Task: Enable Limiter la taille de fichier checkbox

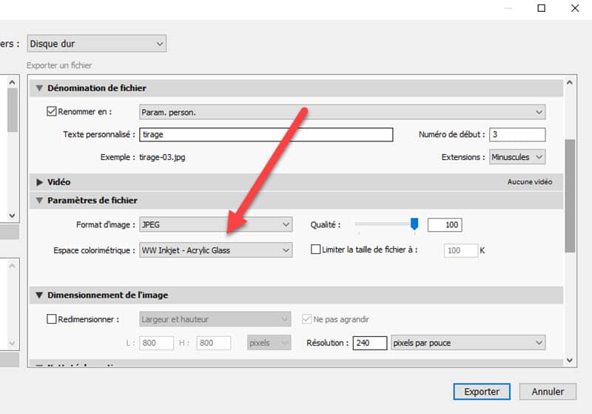Action: (x=316, y=250)
